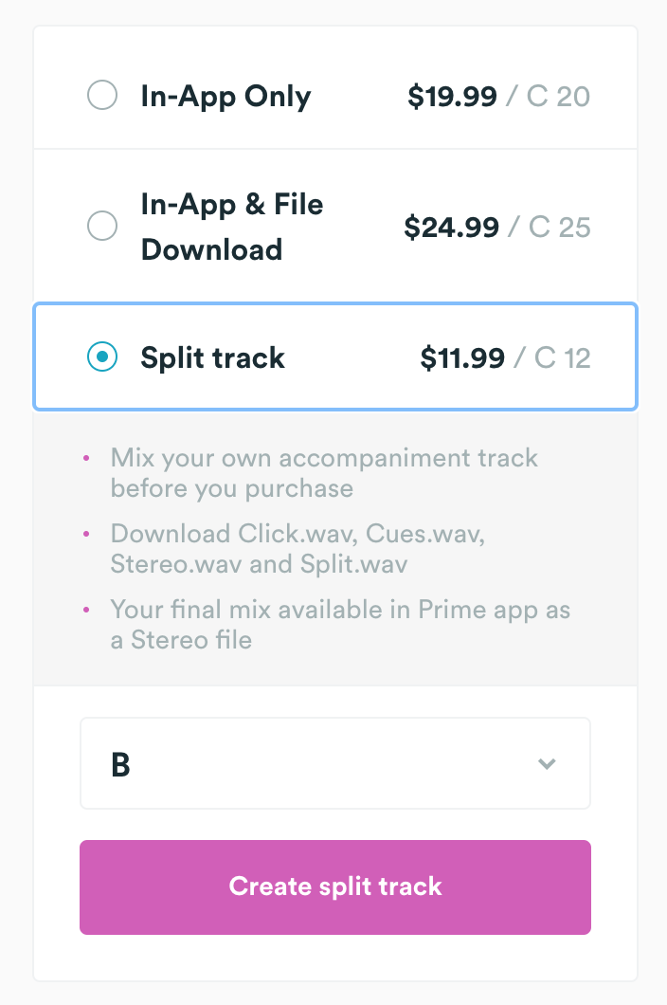Click the C 12 credit label
The width and height of the screenshot is (667, 1005).
pos(563,357)
